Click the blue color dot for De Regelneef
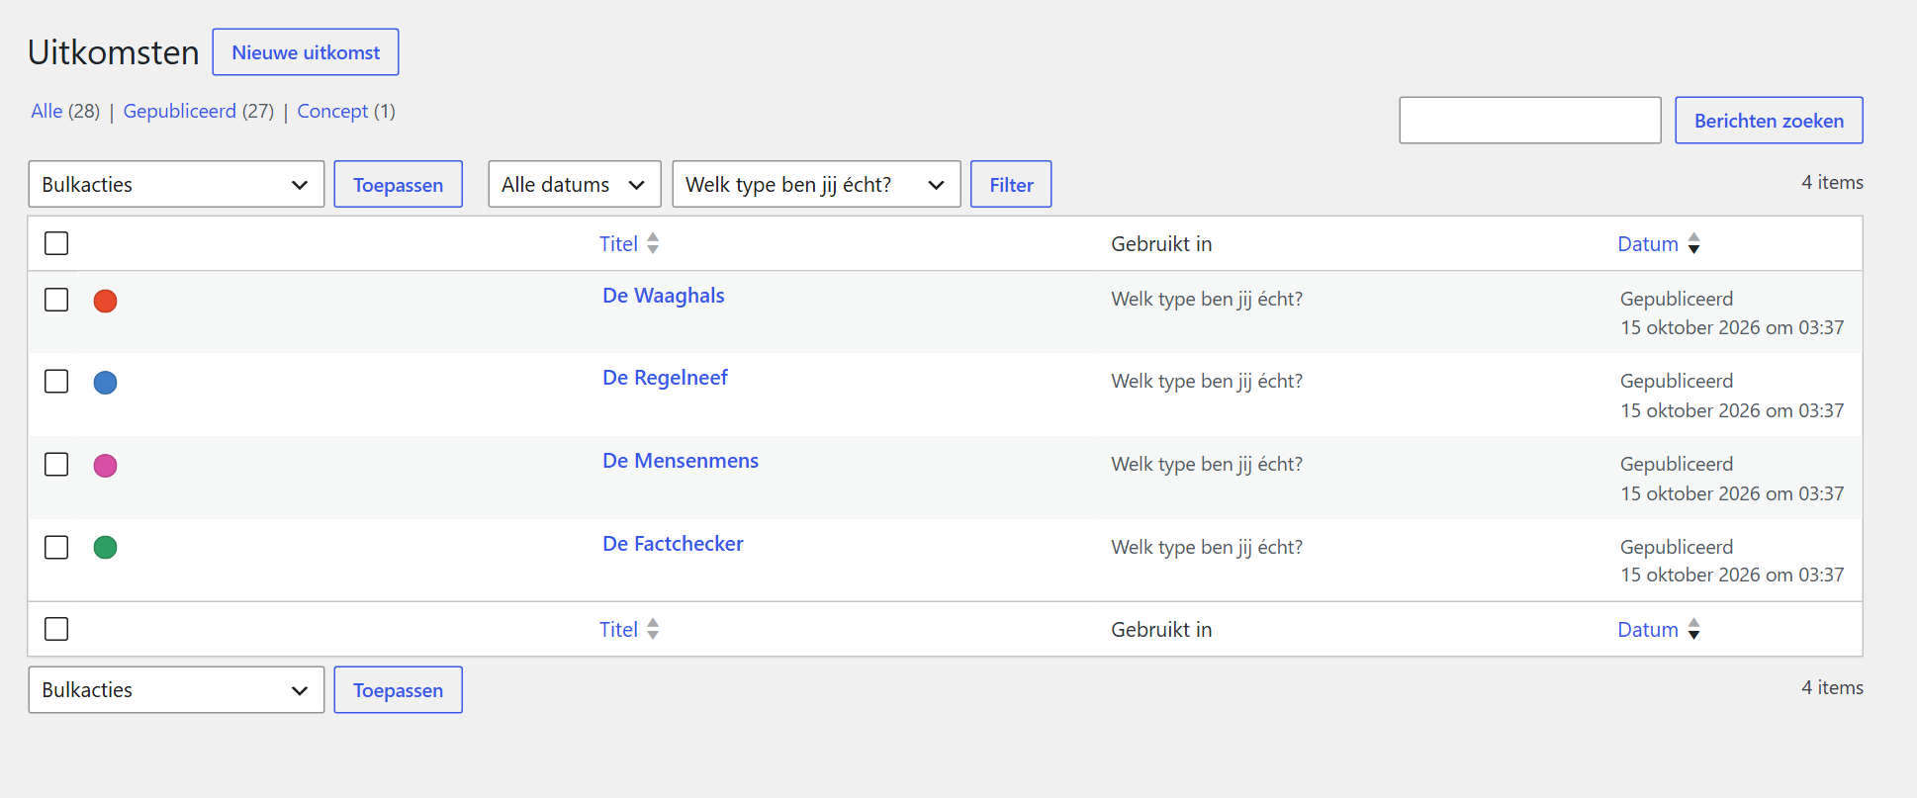The height and width of the screenshot is (798, 1917). point(105,383)
